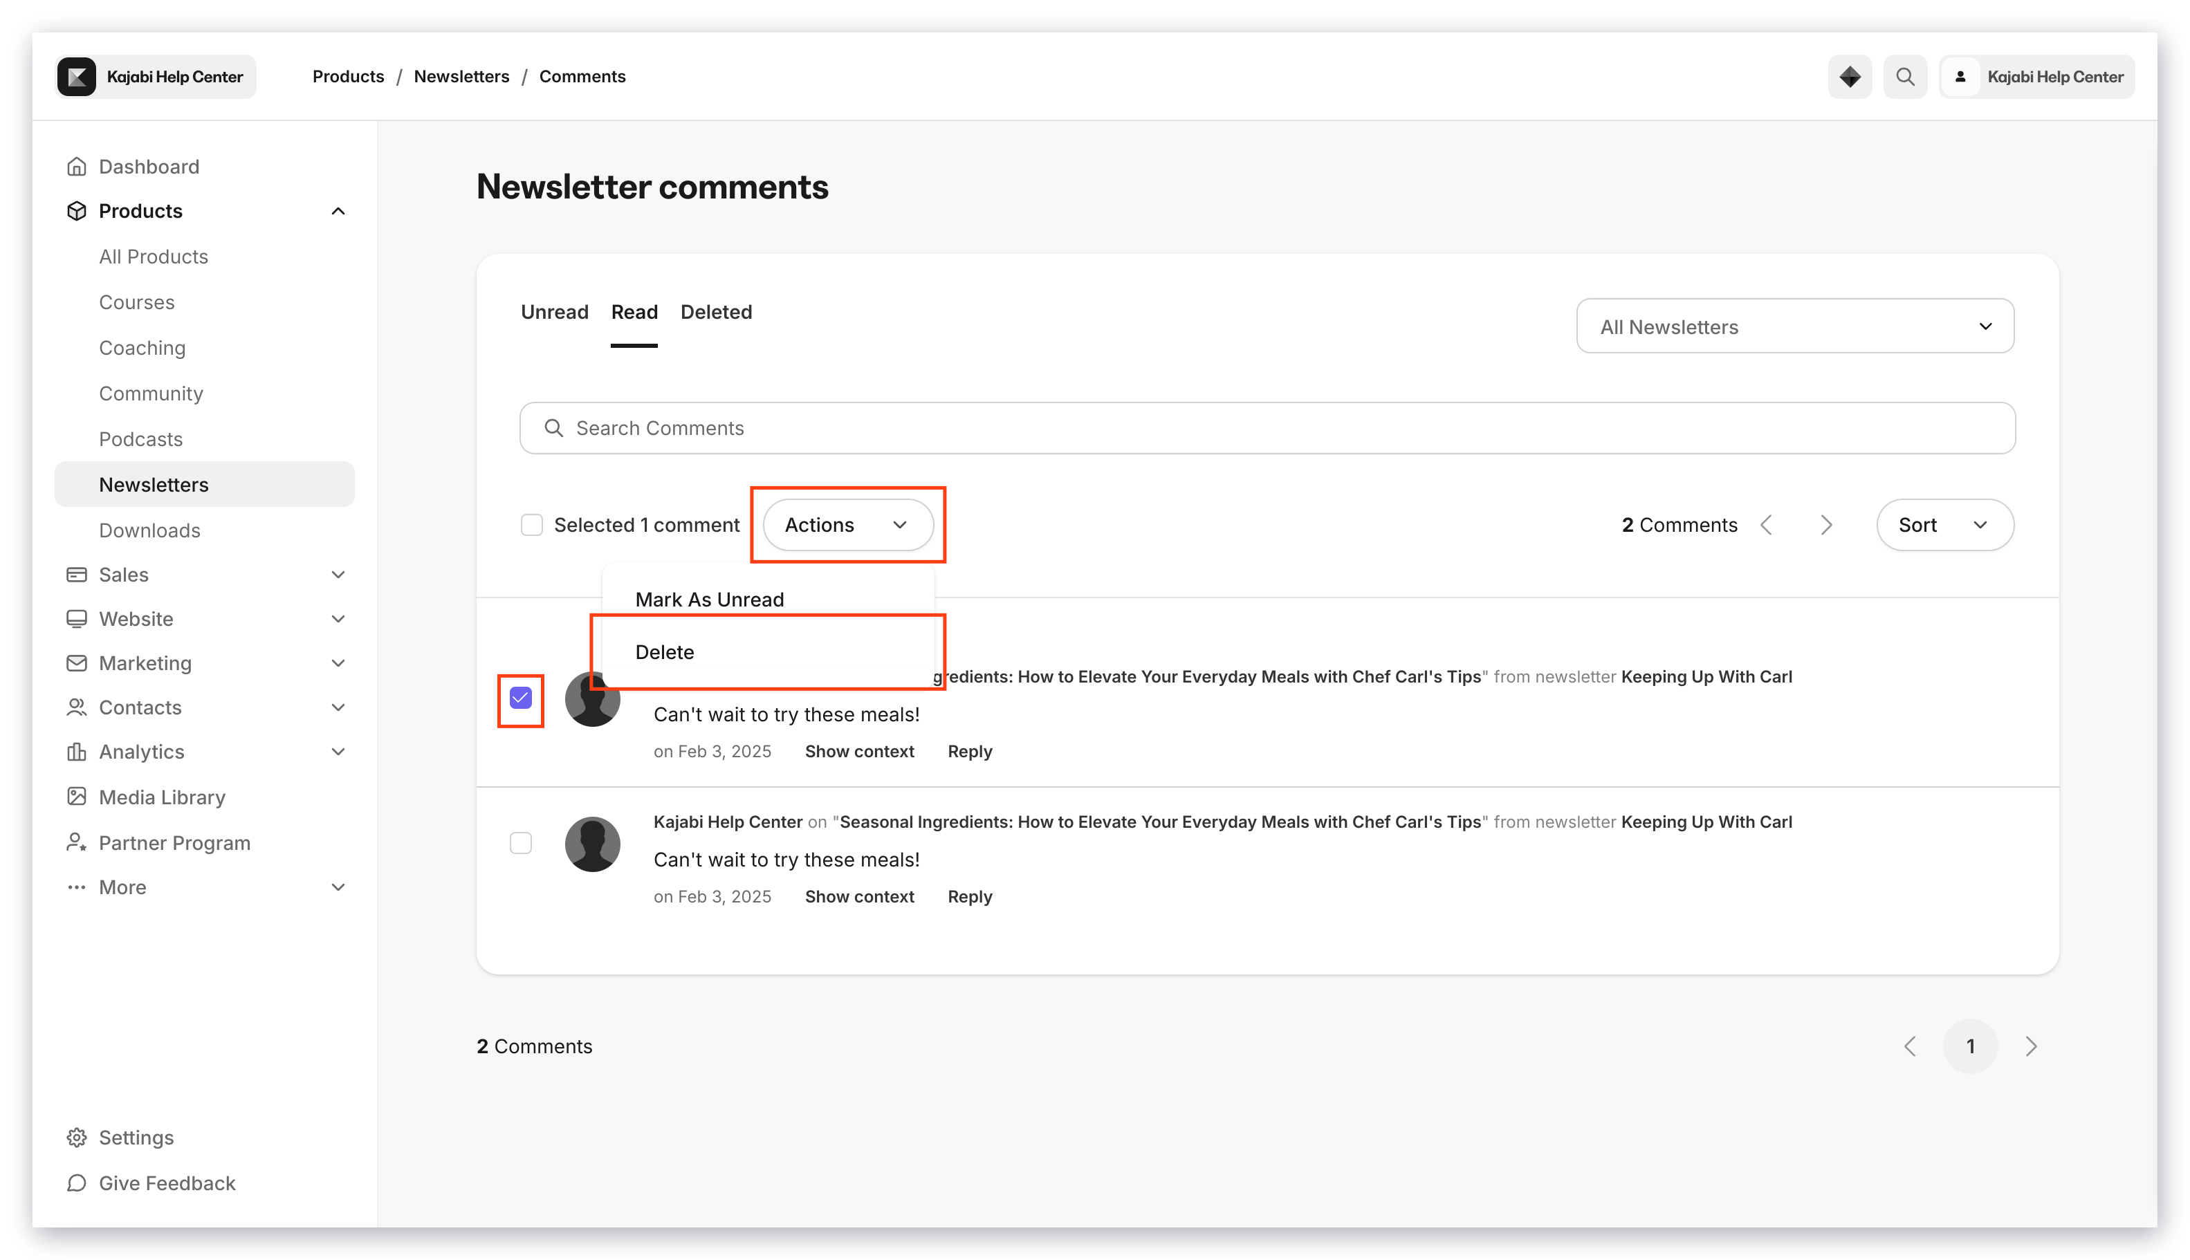Switch to the Unread tab
Screen dimensions: 2190x1260
554,311
